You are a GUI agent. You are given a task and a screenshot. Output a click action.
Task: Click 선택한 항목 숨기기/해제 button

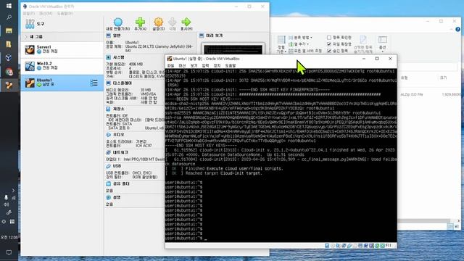pyautogui.click(x=363, y=45)
